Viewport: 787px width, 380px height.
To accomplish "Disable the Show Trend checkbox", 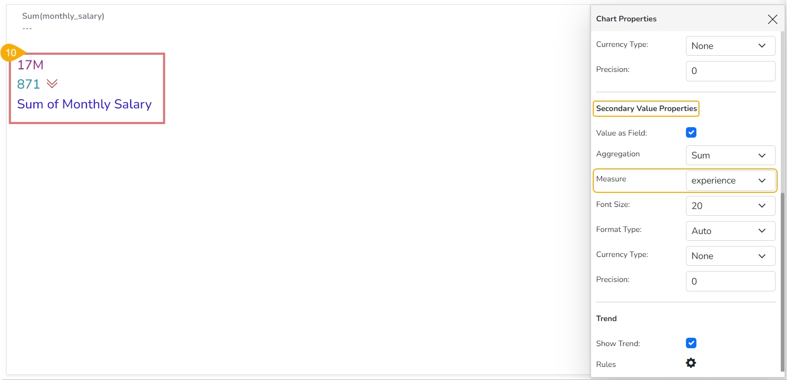I will click(x=691, y=343).
